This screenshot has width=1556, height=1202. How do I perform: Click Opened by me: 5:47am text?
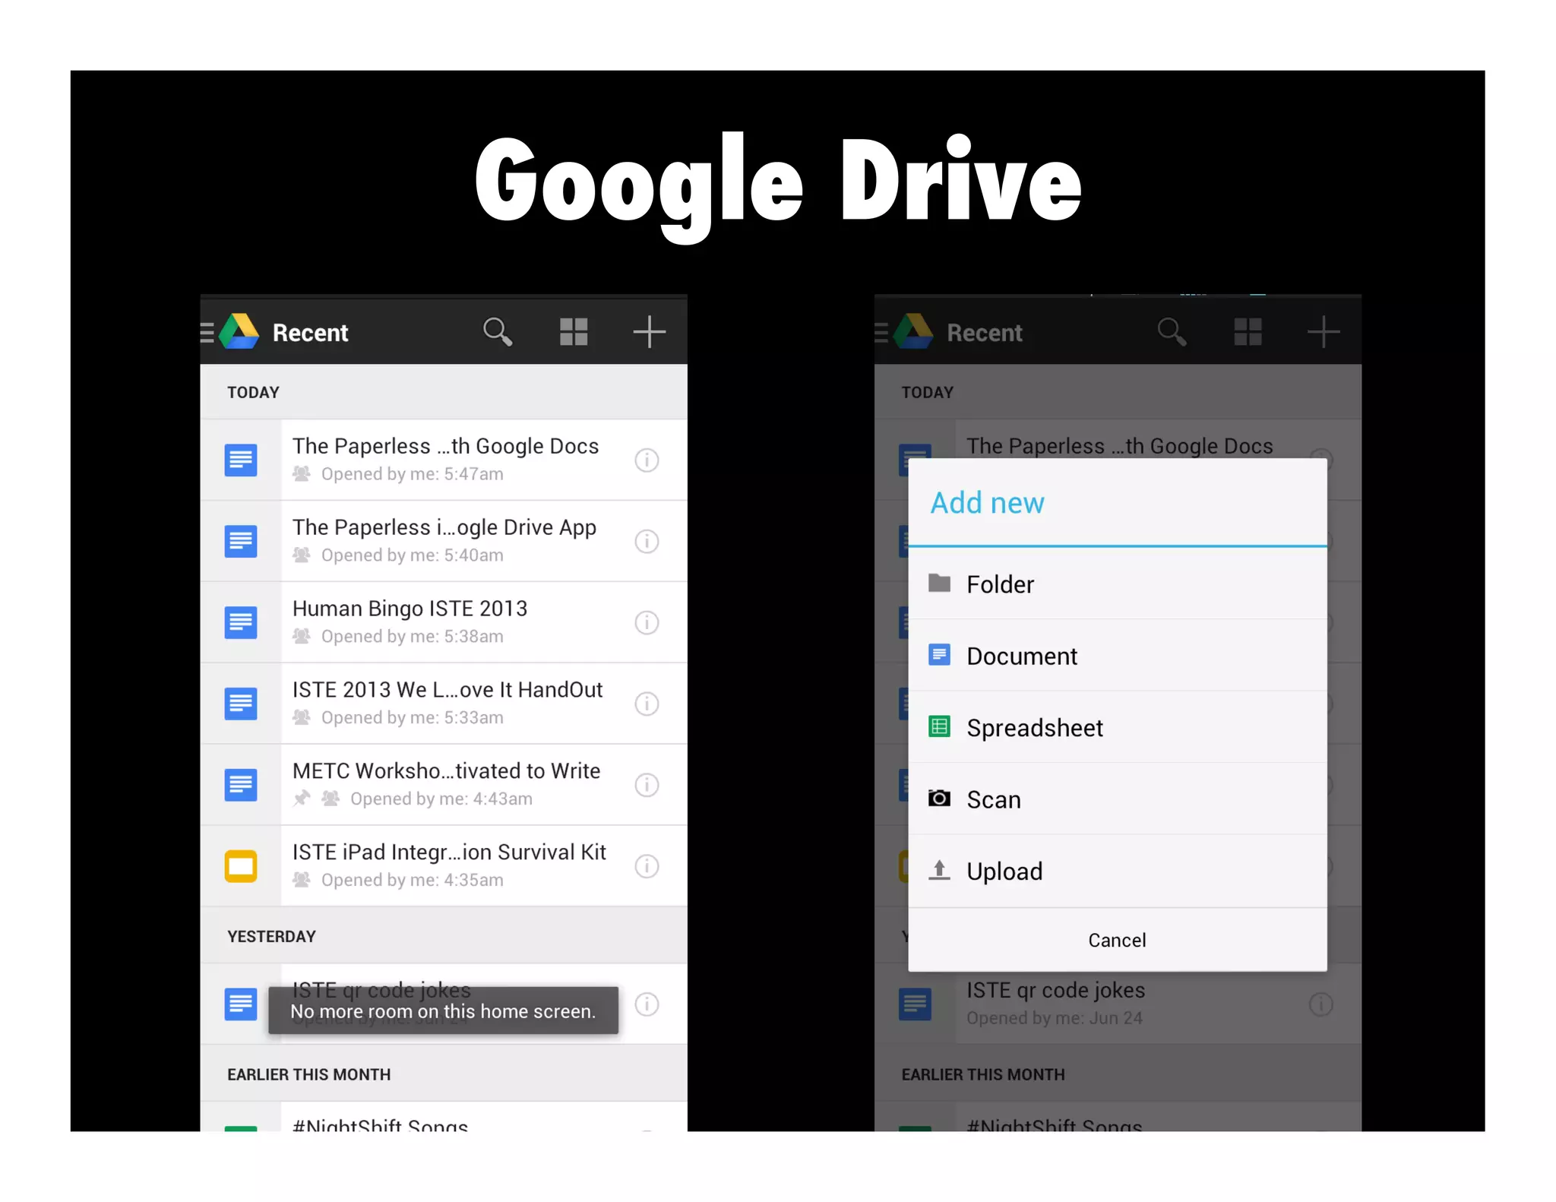(x=412, y=474)
